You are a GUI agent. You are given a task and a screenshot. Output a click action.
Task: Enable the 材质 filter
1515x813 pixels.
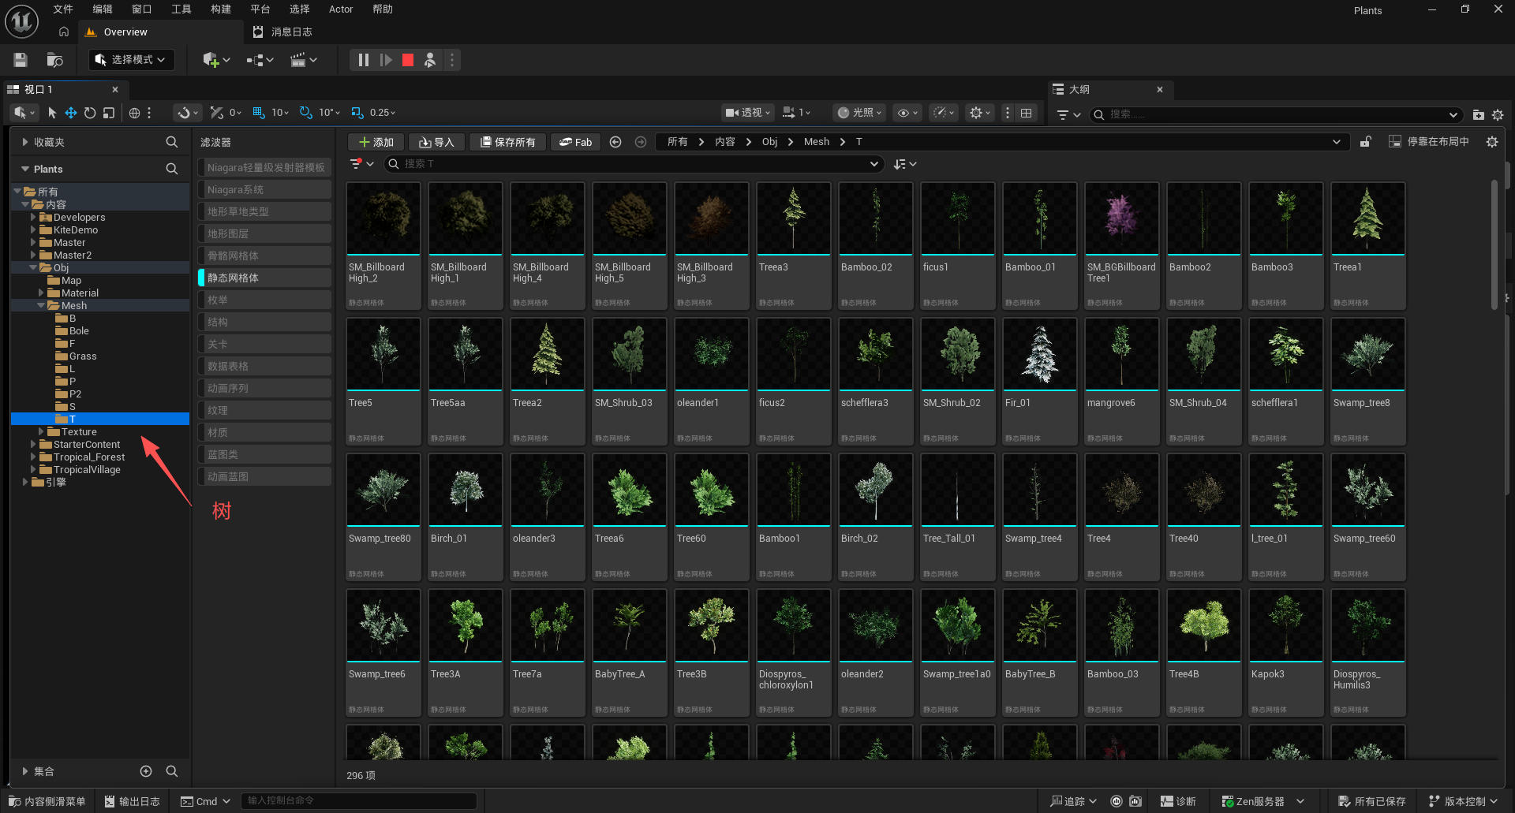(264, 432)
